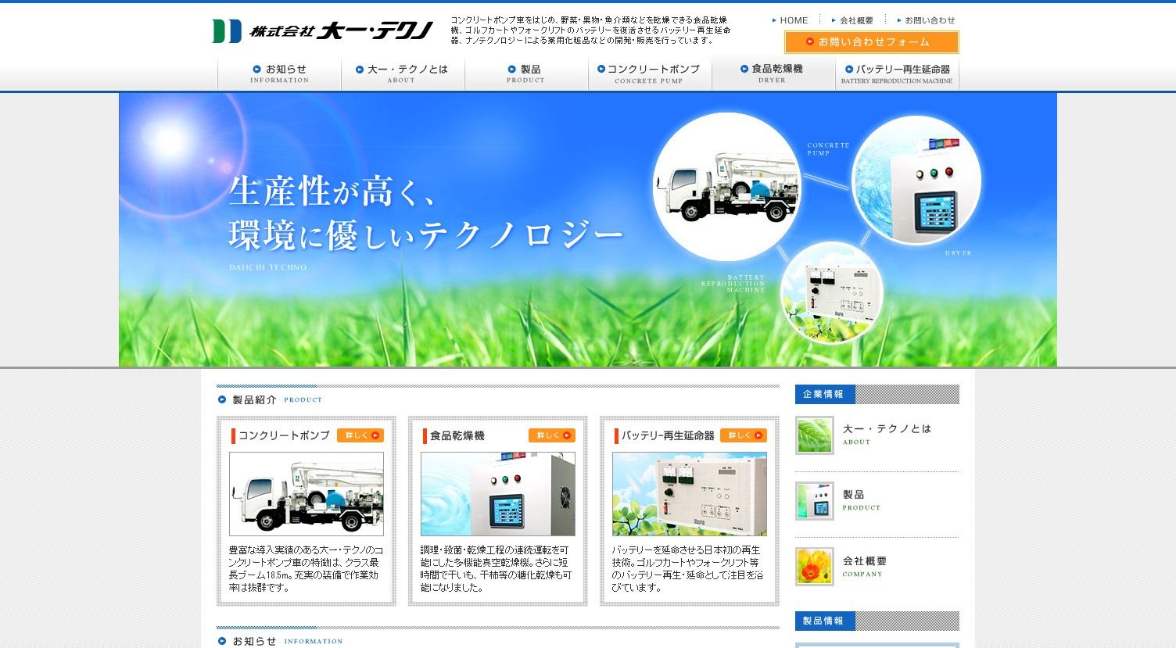Click the battery reproduction machine circle in banner
The image size is (1176, 648).
831,292
